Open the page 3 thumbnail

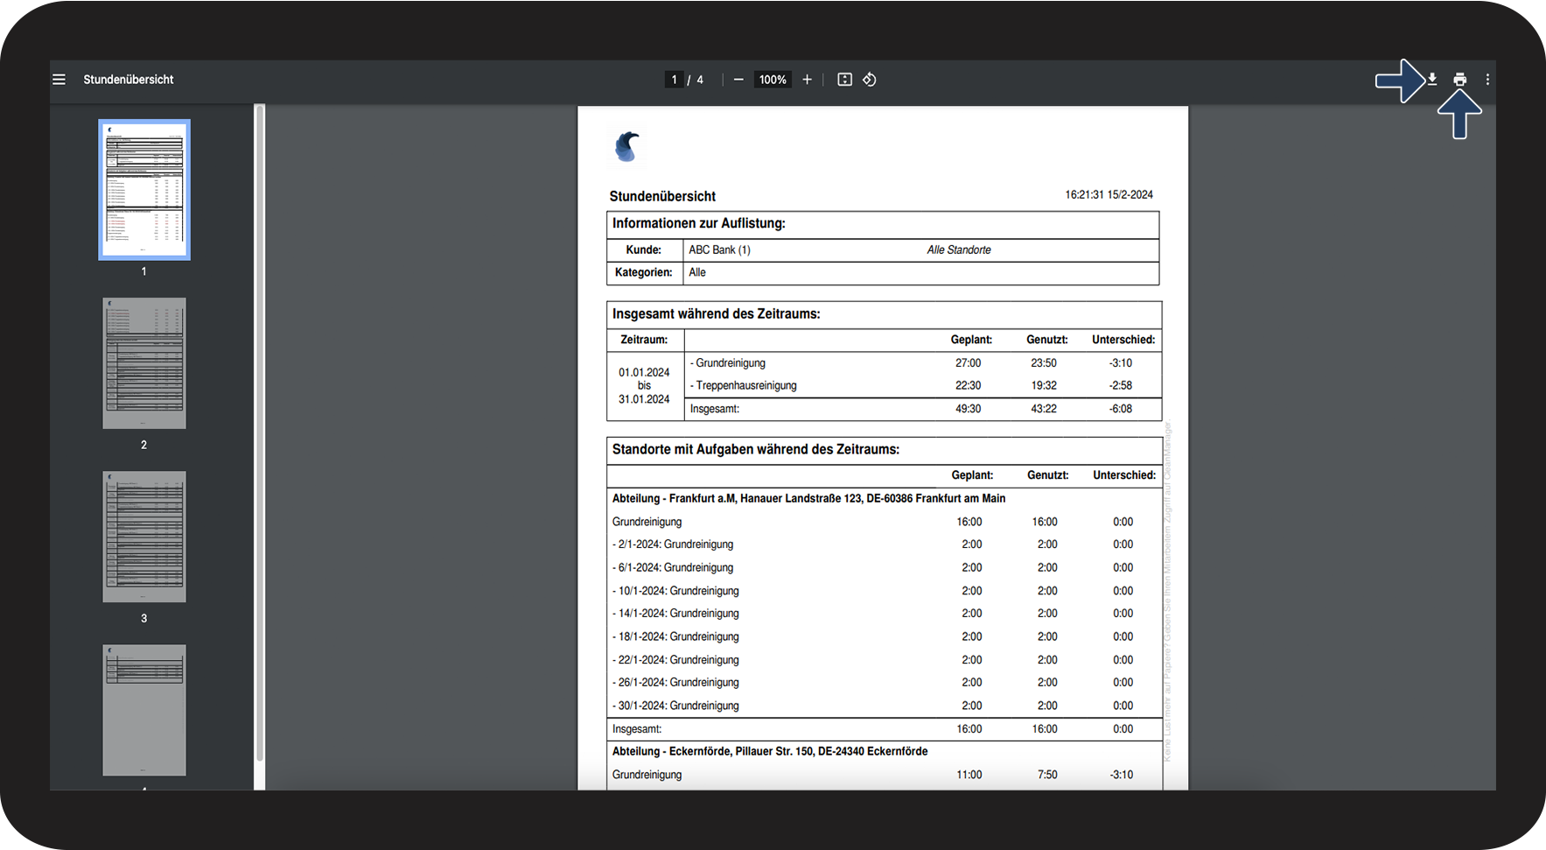click(x=144, y=537)
